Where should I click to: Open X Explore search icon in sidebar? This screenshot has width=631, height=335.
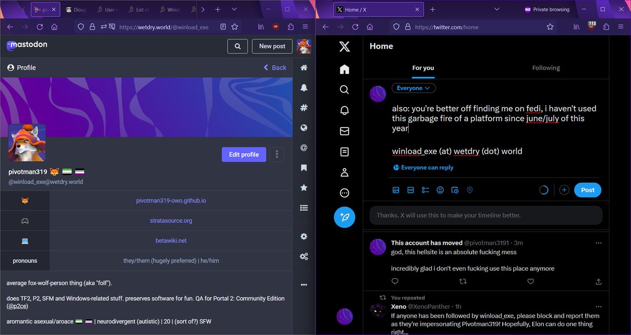pyautogui.click(x=344, y=90)
